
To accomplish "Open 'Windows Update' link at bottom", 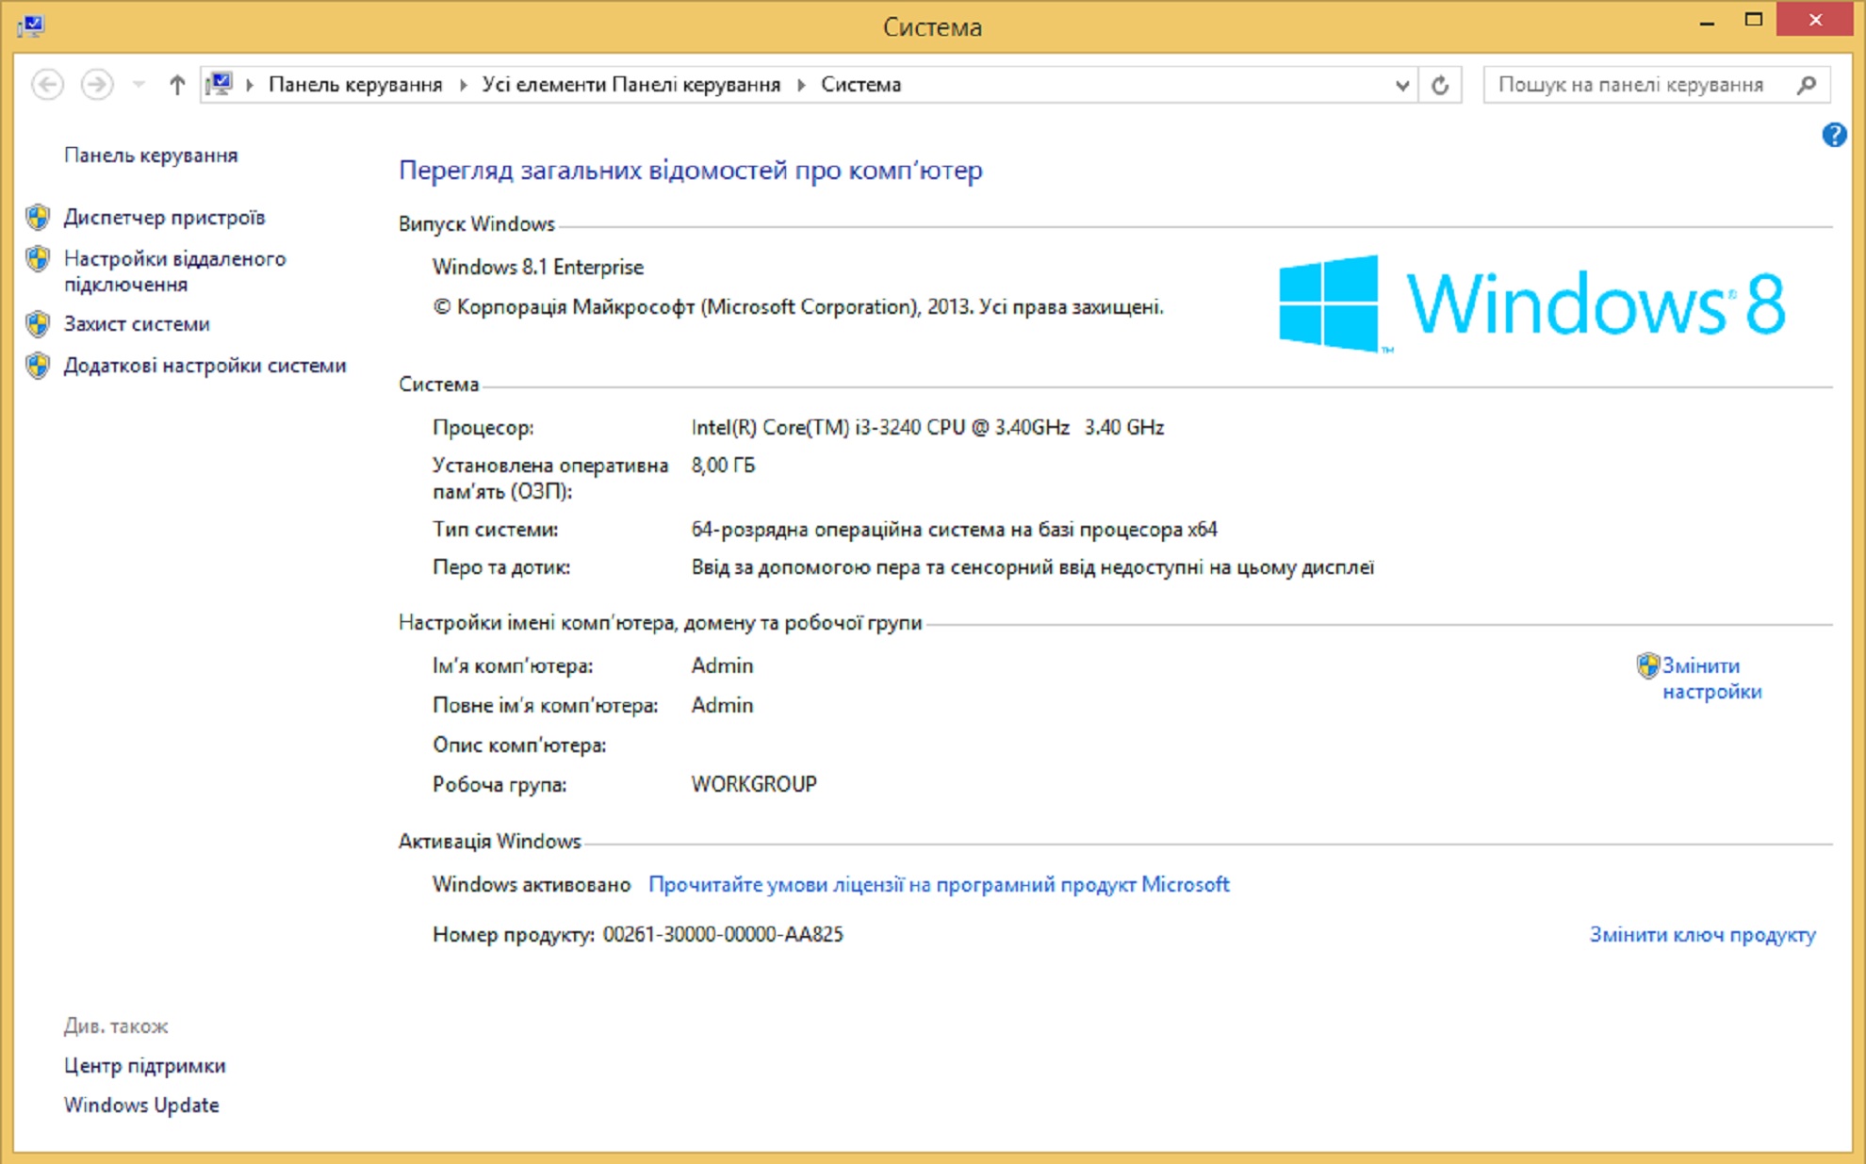I will pos(141,1106).
